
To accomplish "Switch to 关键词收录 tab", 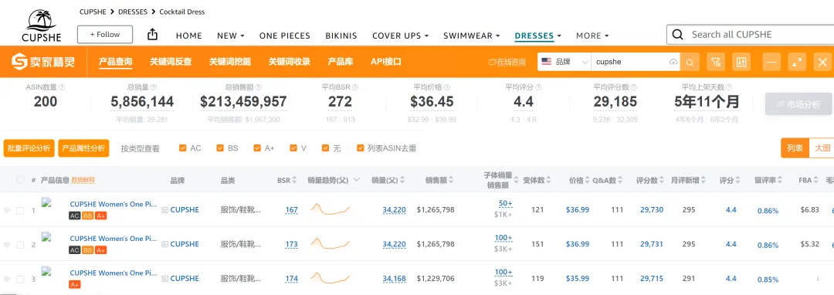I will coord(290,62).
